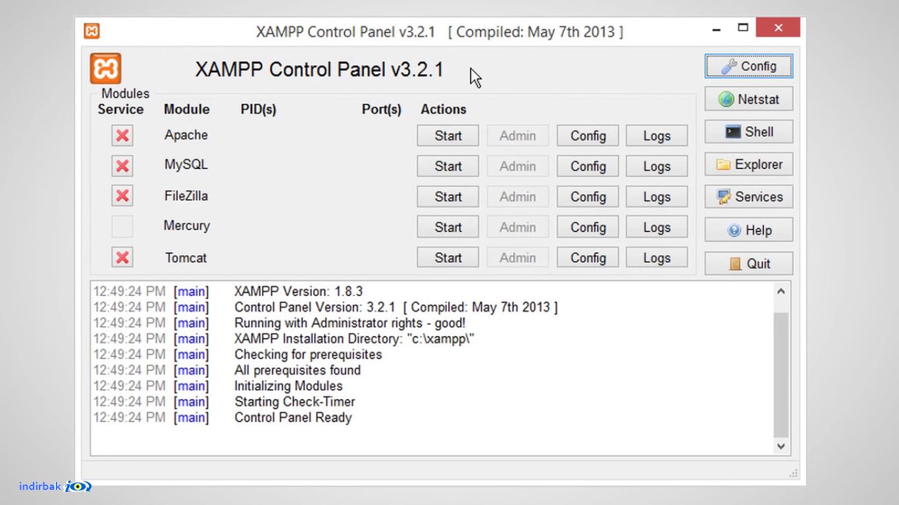Click the MySQL module name
899x505 pixels.
(186, 164)
